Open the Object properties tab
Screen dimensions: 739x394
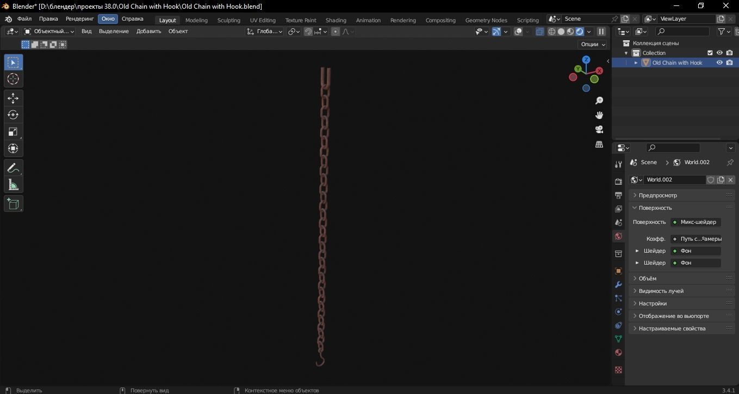(618, 271)
